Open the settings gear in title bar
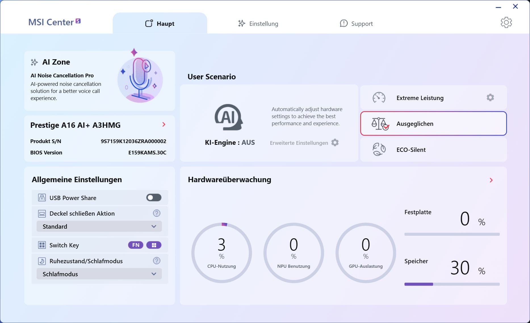The image size is (530, 323). (x=506, y=22)
